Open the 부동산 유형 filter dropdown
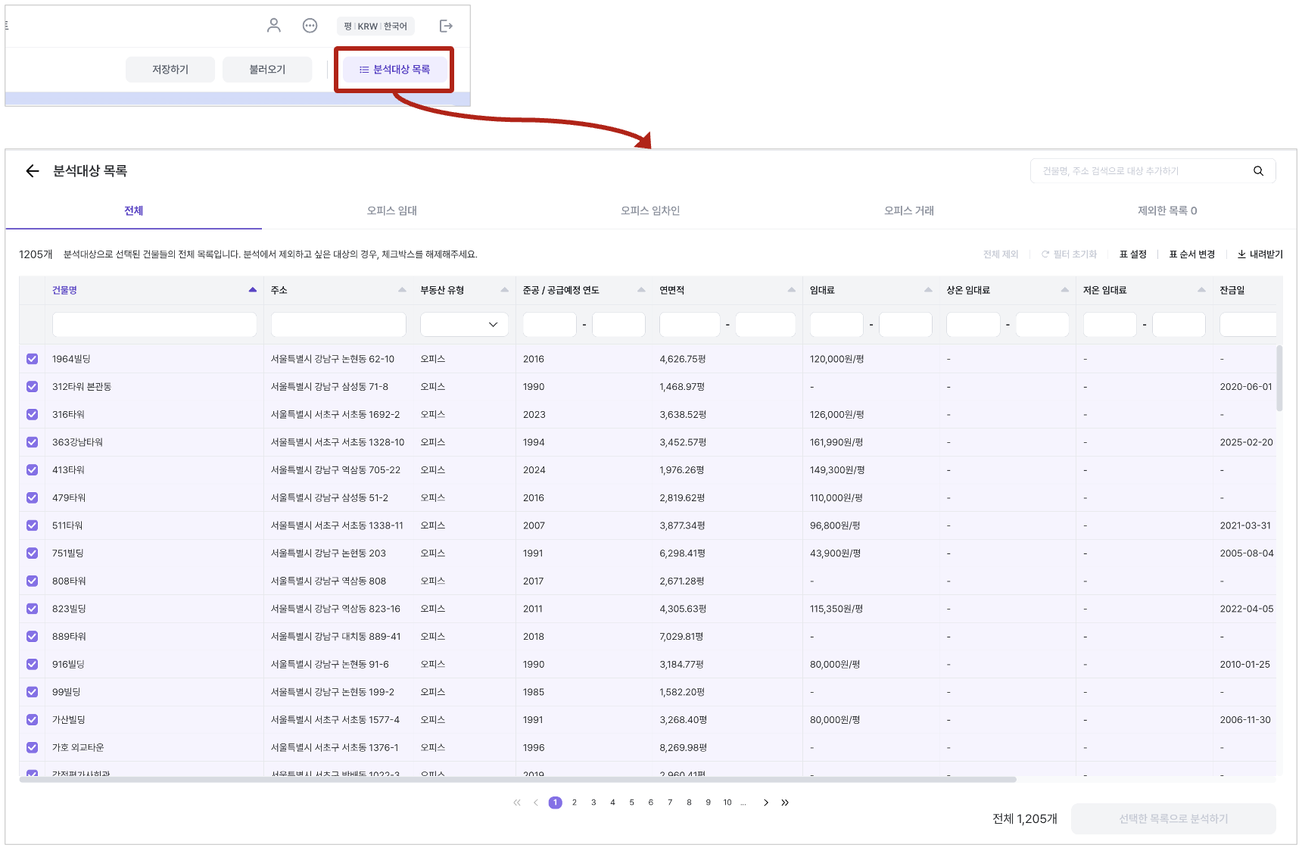This screenshot has width=1302, height=851. tap(464, 325)
